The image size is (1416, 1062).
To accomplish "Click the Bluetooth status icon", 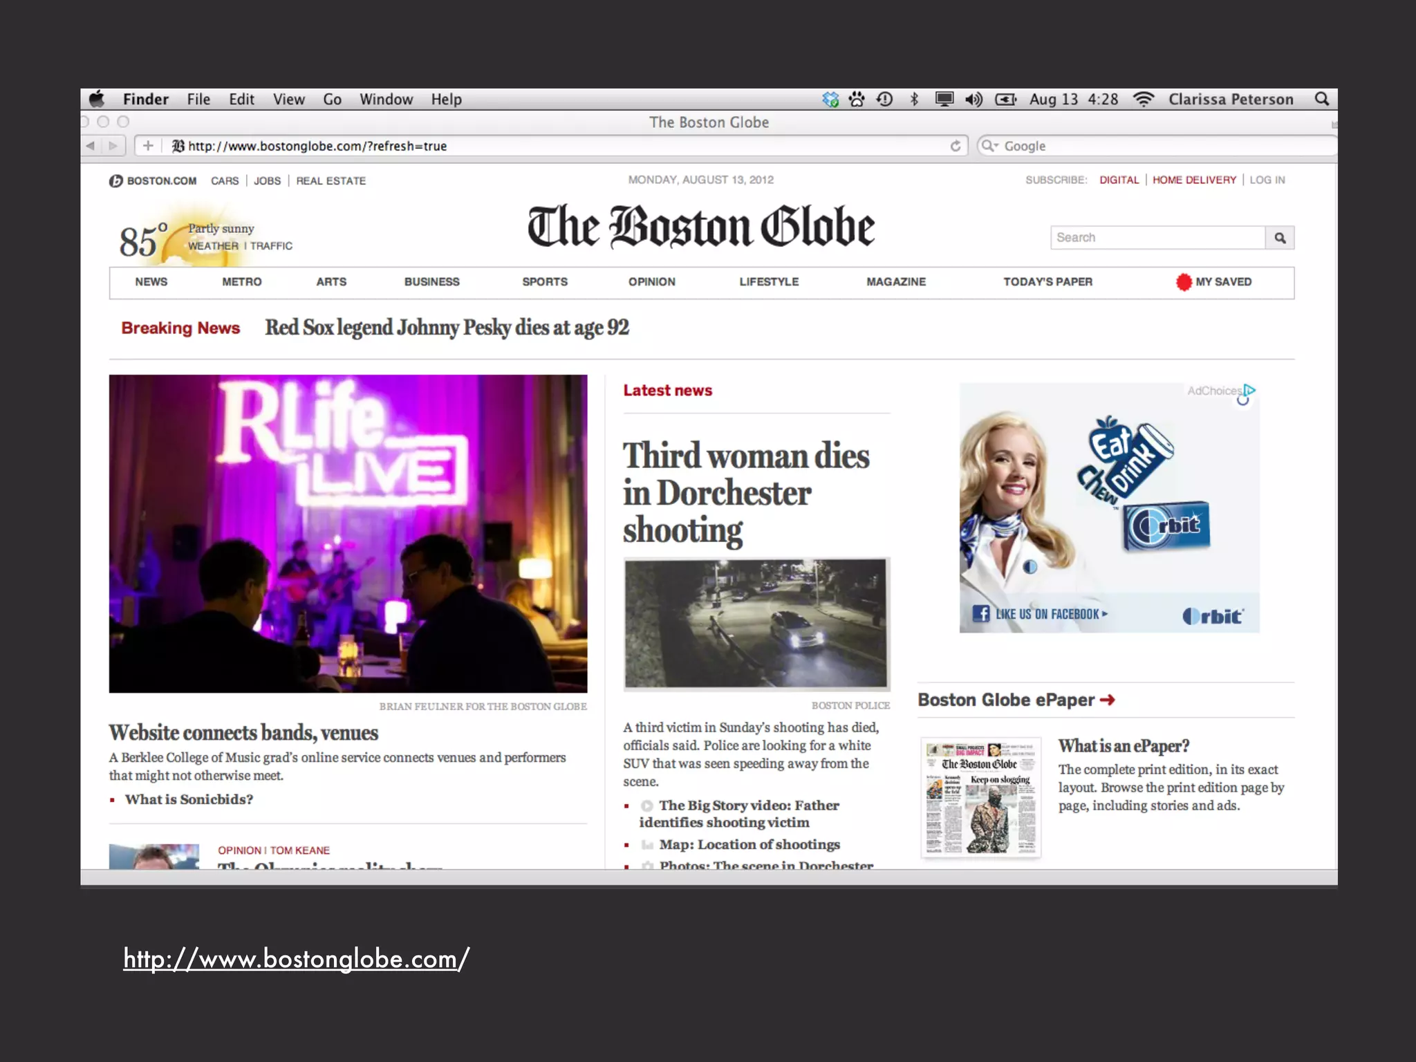I will pos(914,100).
